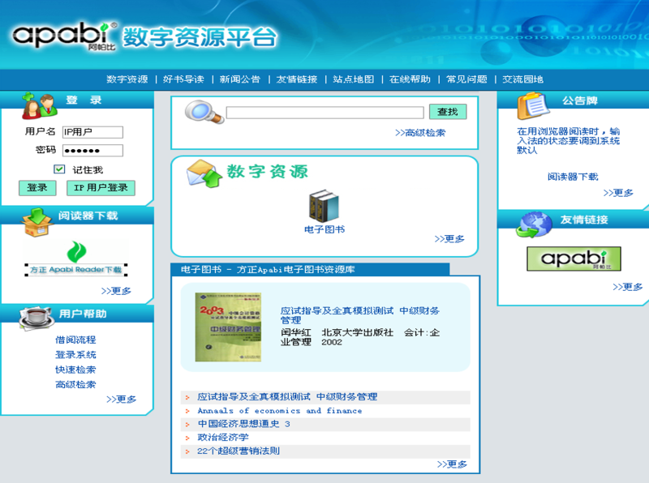649x483 pixels.
Task: Click 更多 in the 用户帮助 panel
Action: tap(121, 399)
